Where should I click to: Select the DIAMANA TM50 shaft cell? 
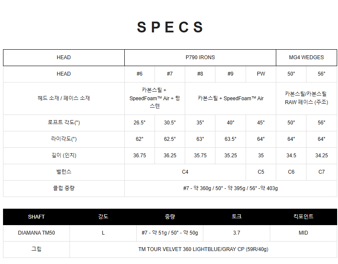[36, 233]
